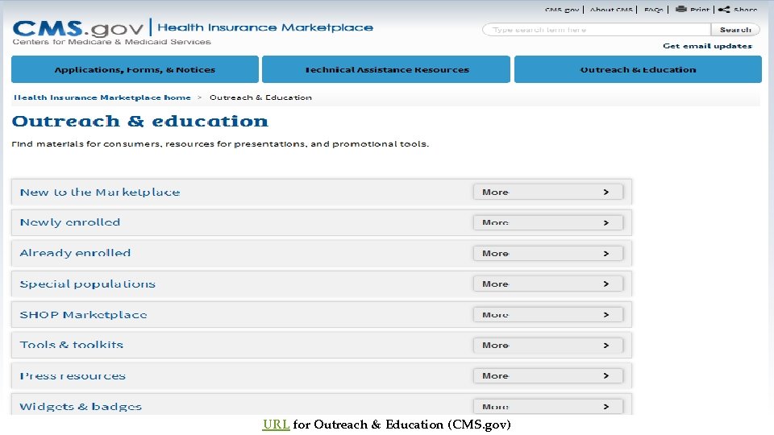The image size is (774, 435).
Task: Open Outreach & Education tab
Action: pos(638,69)
